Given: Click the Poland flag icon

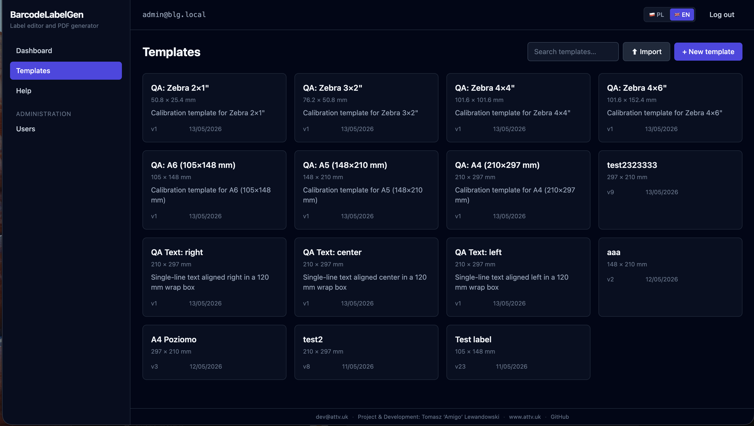Looking at the screenshot, I should pyautogui.click(x=652, y=15).
